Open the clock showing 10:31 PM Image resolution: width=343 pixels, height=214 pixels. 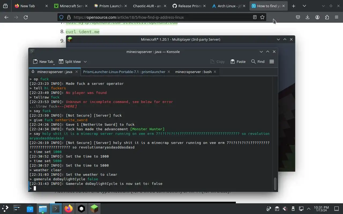point(321,209)
